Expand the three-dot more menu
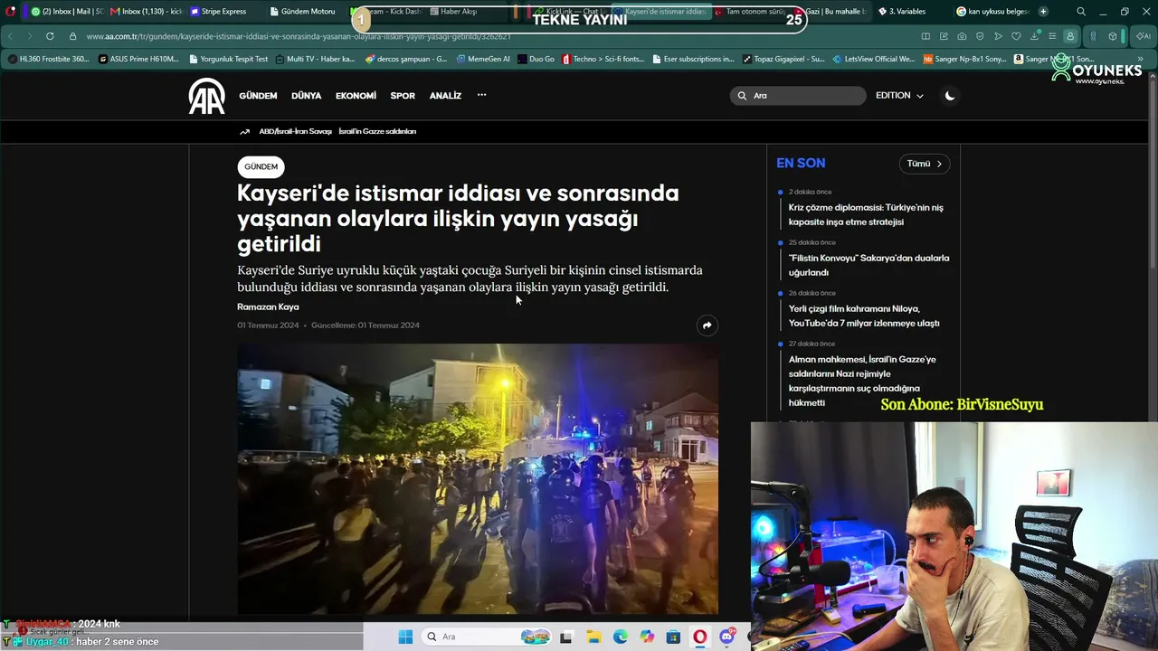 481,95
